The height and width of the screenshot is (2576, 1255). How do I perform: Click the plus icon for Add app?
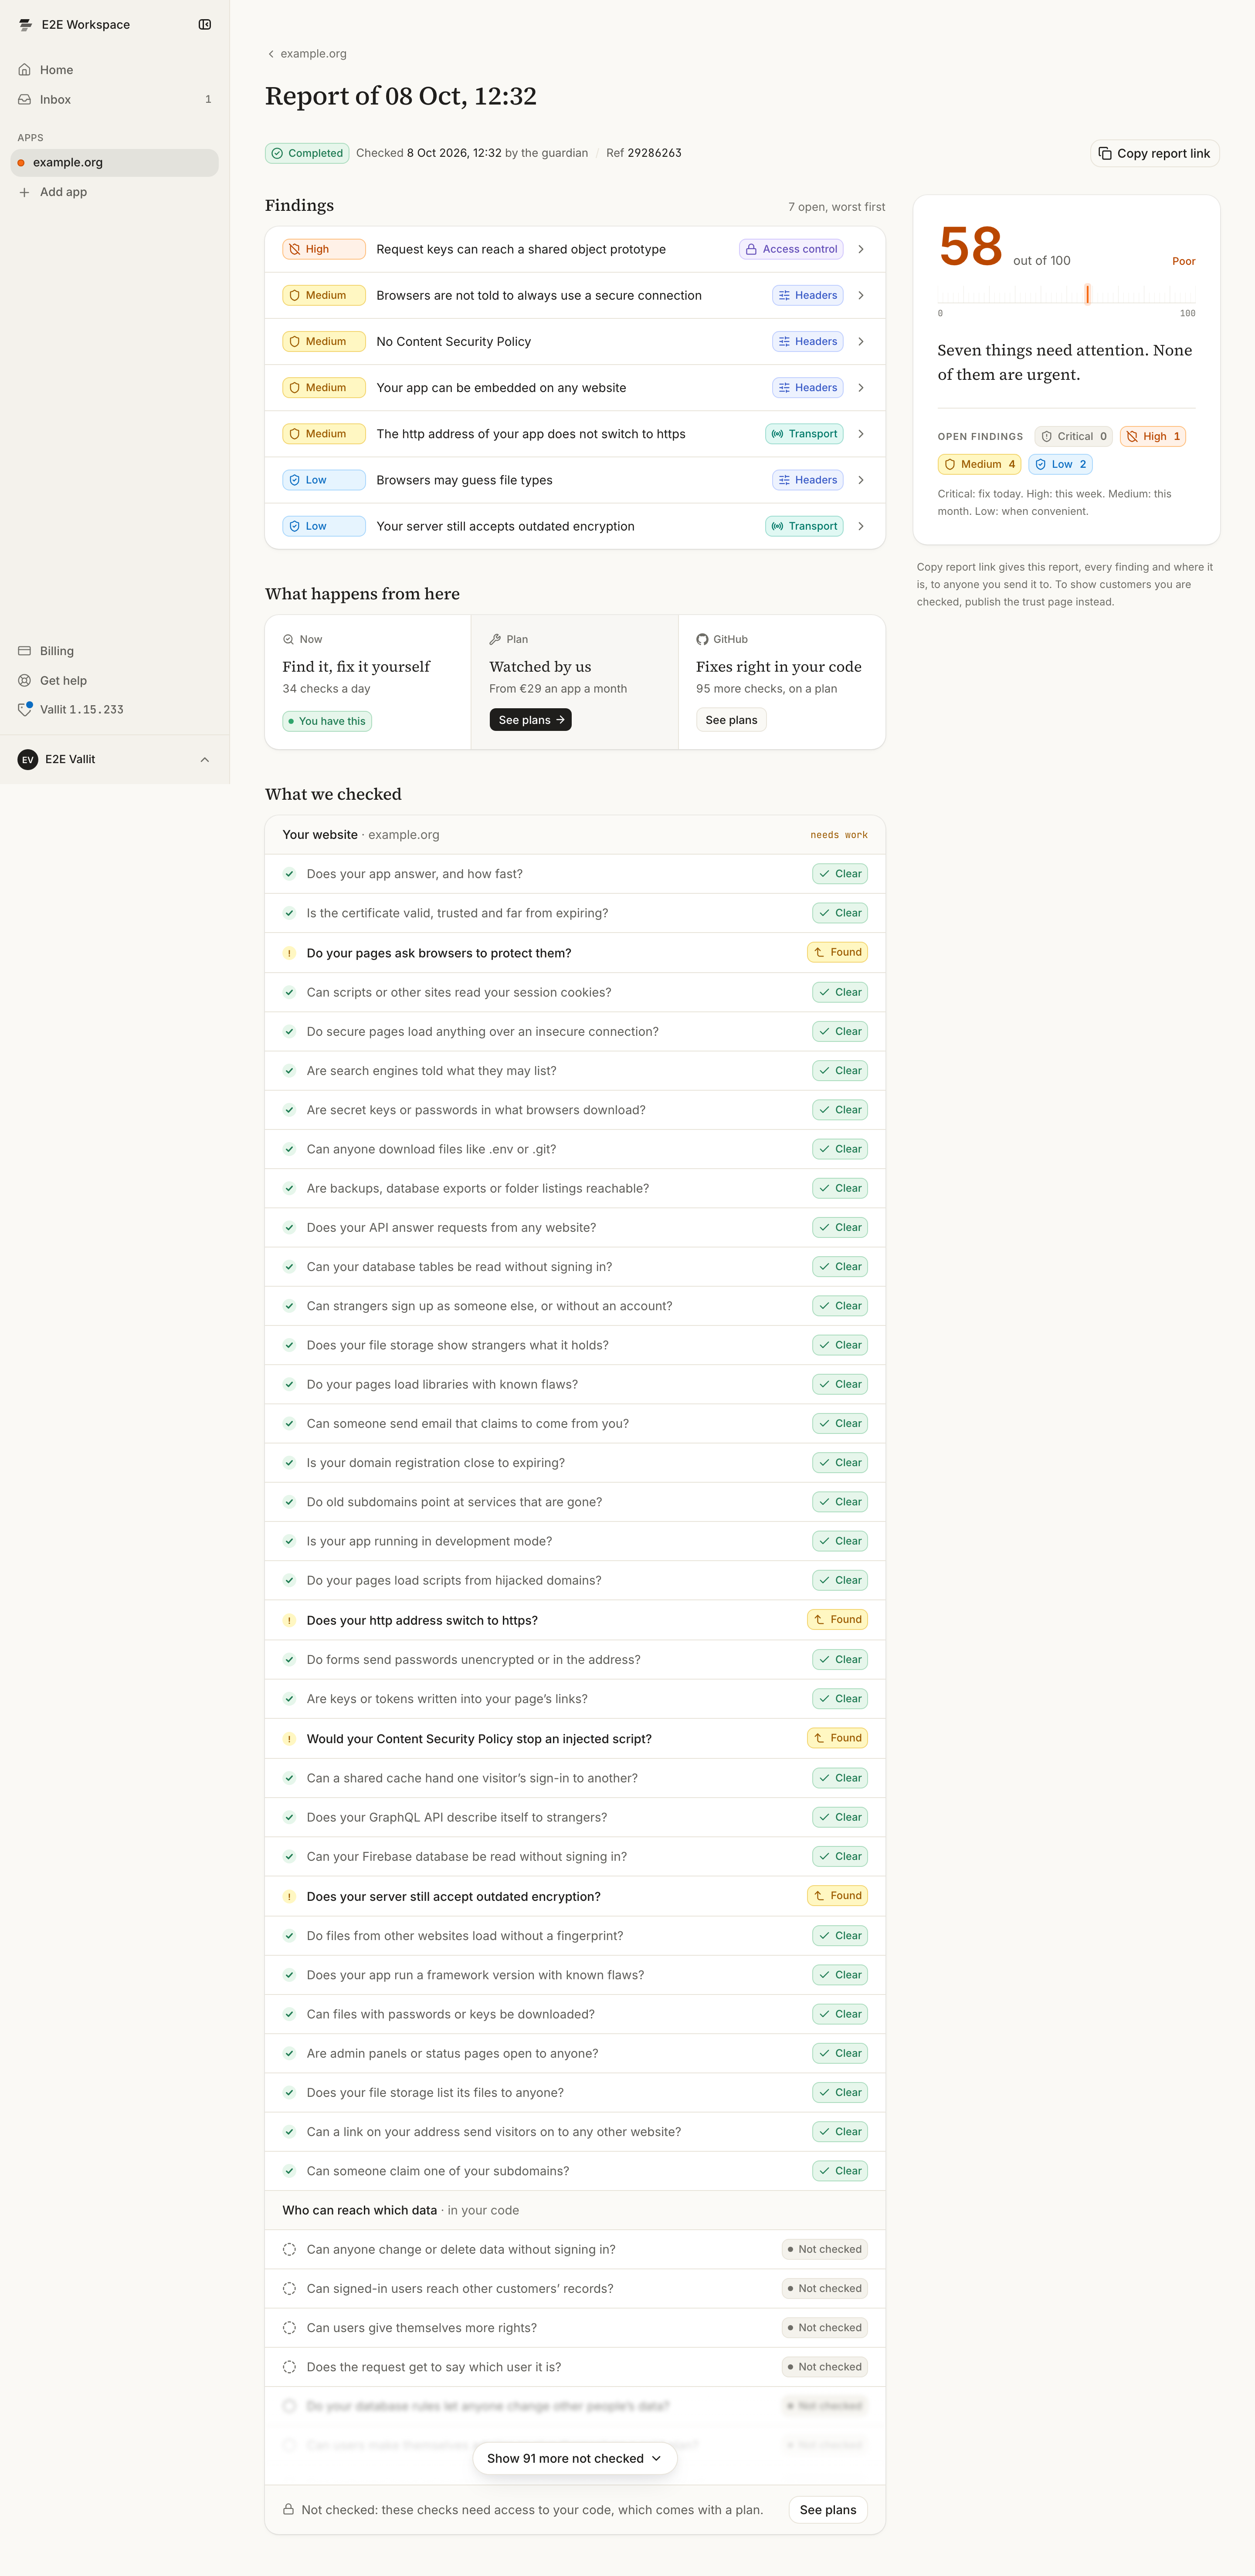pyautogui.click(x=25, y=192)
